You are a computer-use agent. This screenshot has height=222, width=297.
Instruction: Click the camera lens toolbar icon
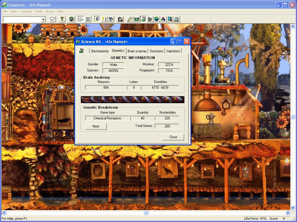click(x=120, y=19)
